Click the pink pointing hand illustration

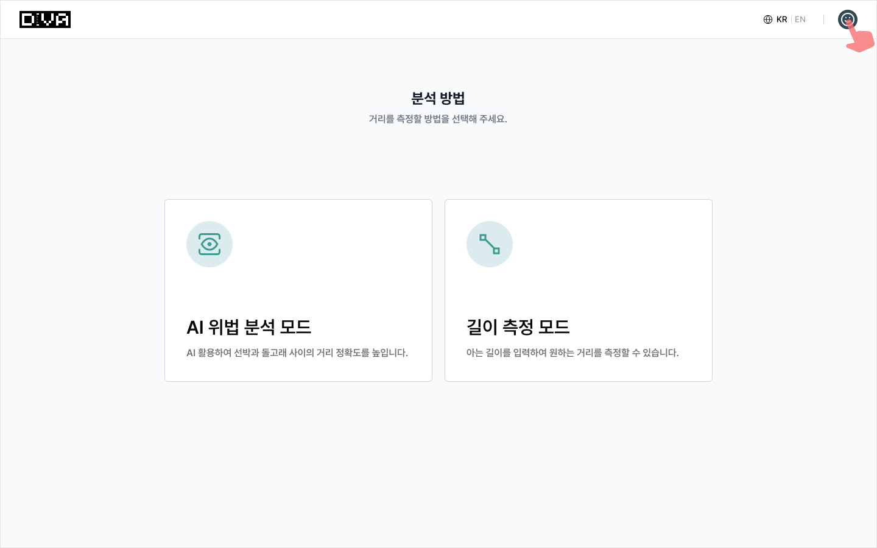click(862, 40)
